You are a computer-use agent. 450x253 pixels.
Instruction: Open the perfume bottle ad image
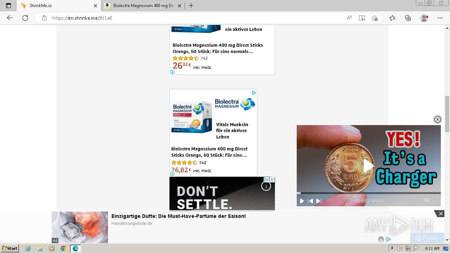coord(80,227)
